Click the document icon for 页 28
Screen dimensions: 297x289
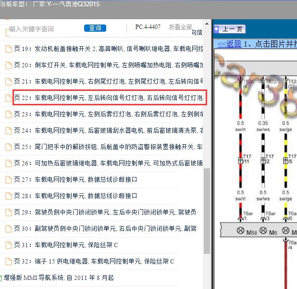pos(8,196)
